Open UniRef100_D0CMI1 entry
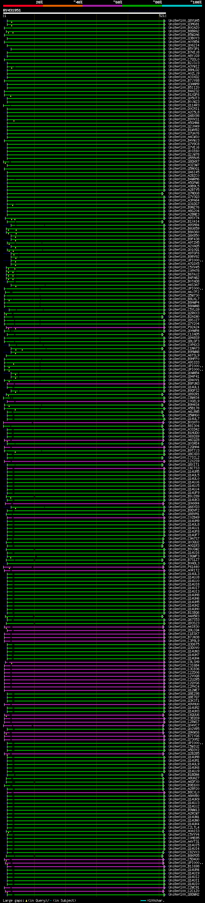The height and width of the screenshot is (903, 205). click(x=184, y=109)
